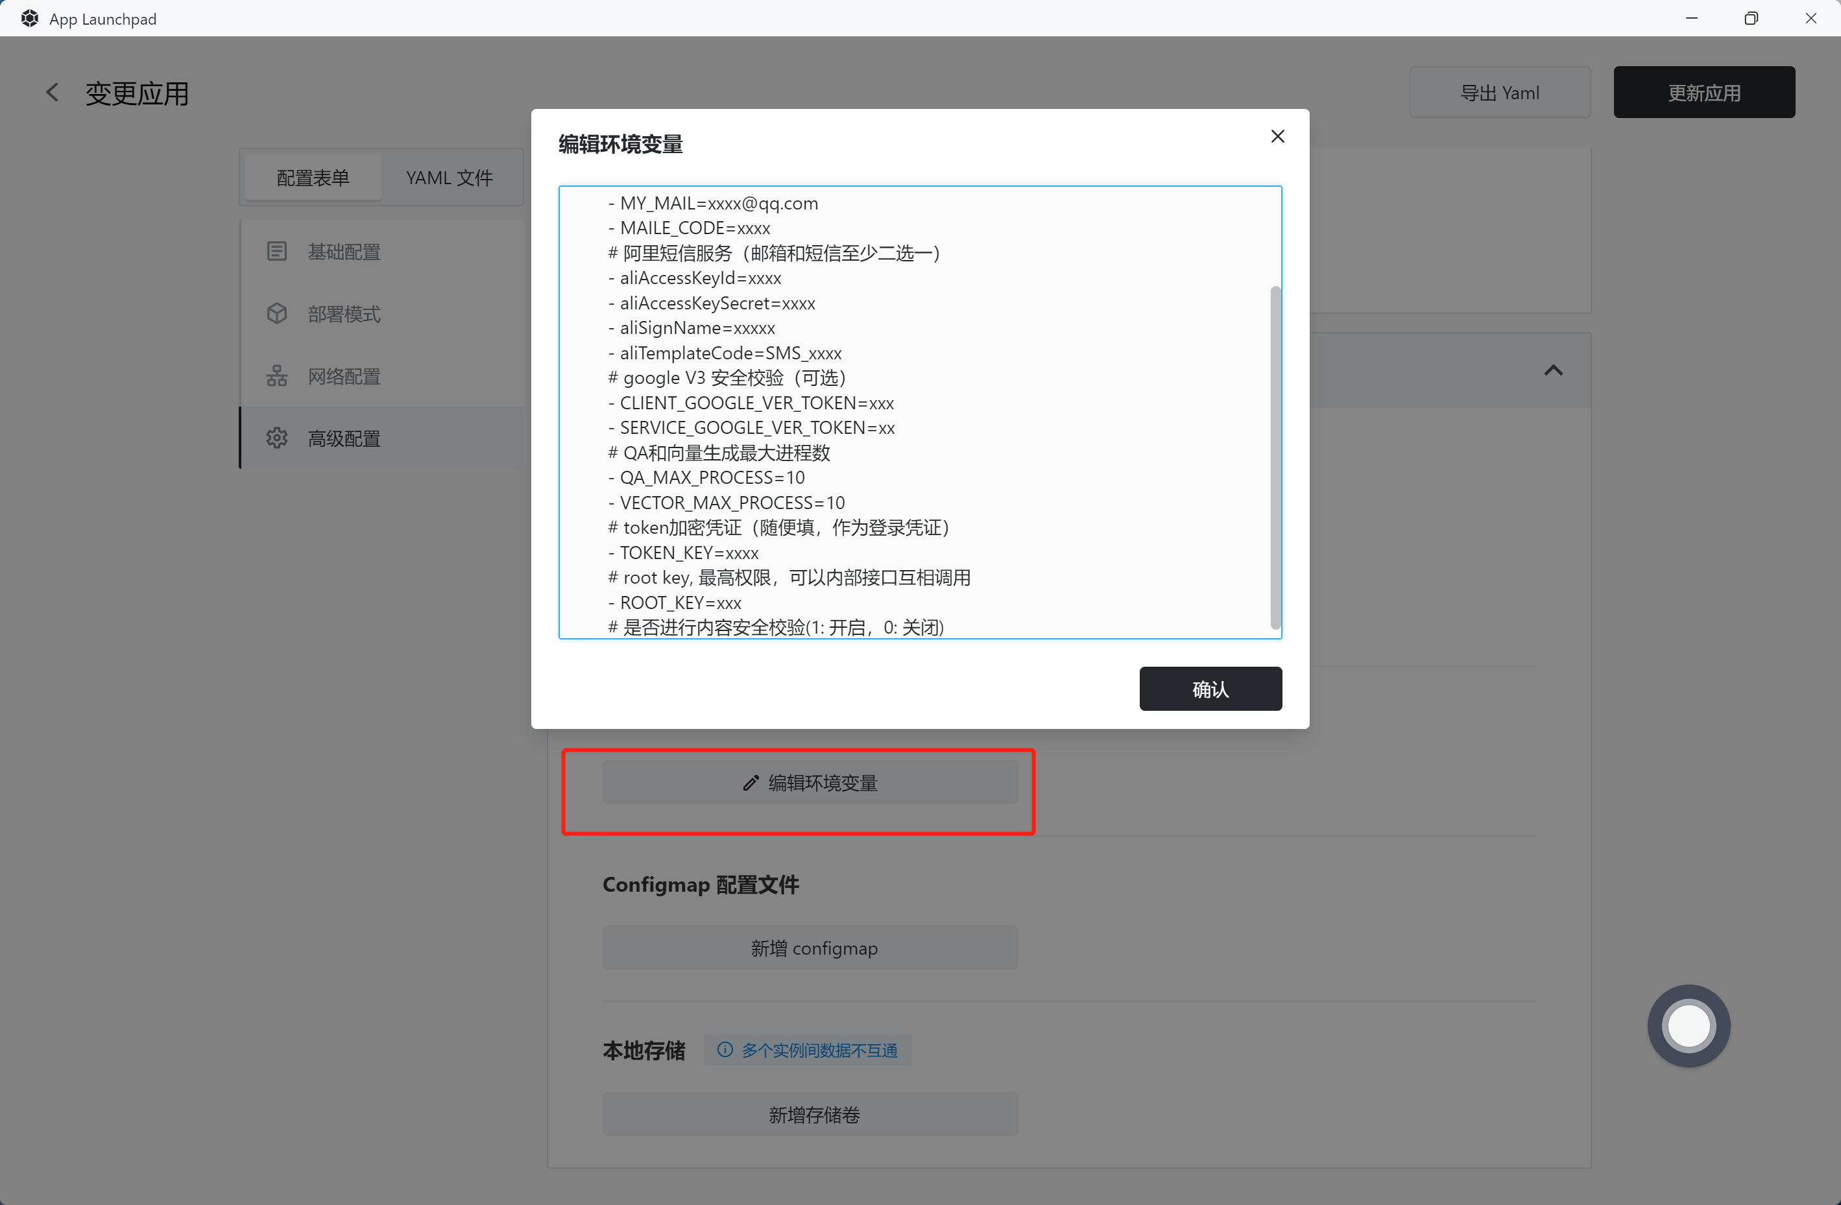
Task: Click the MY_MAIL=xxxx@qq.com line
Action: pyautogui.click(x=712, y=204)
